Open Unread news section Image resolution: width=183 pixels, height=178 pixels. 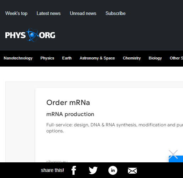pos(83,13)
